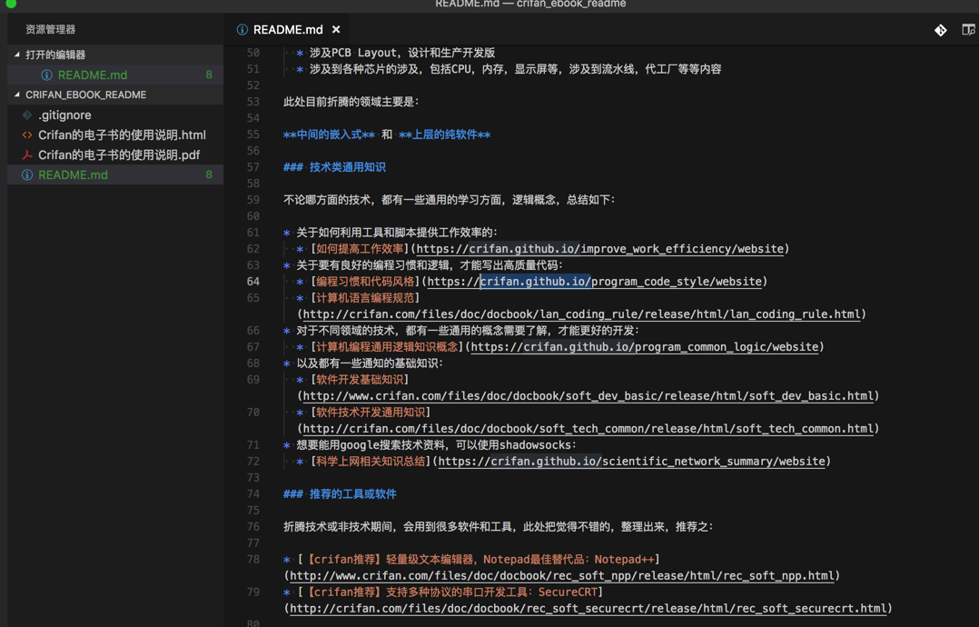Click the PDF file icon in explorer
Image resolution: width=979 pixels, height=627 pixels.
click(27, 154)
